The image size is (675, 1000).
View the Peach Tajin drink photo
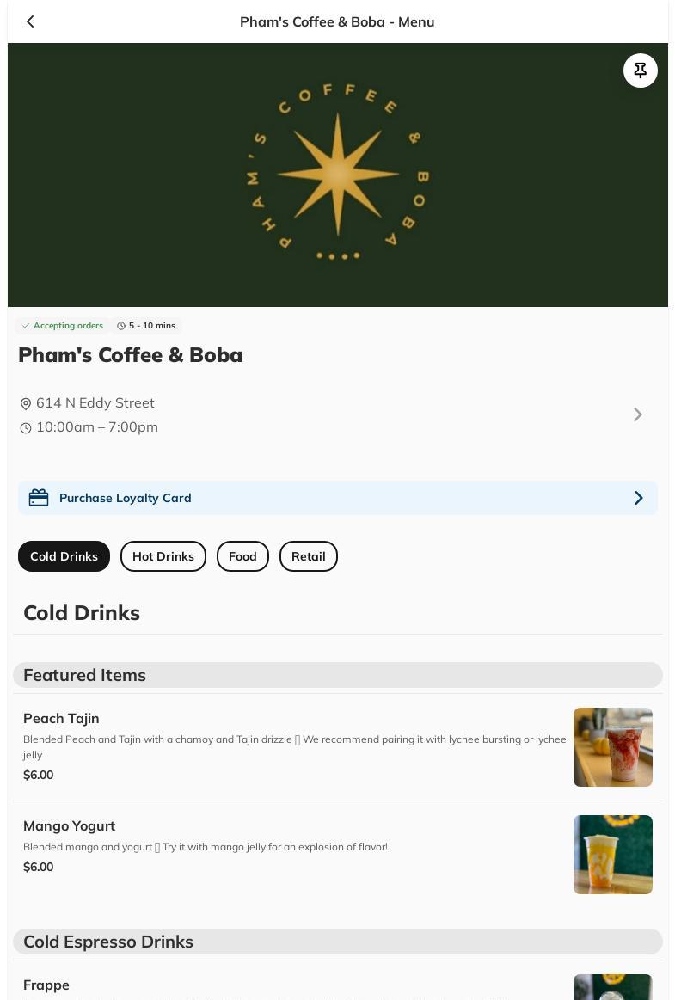612,747
